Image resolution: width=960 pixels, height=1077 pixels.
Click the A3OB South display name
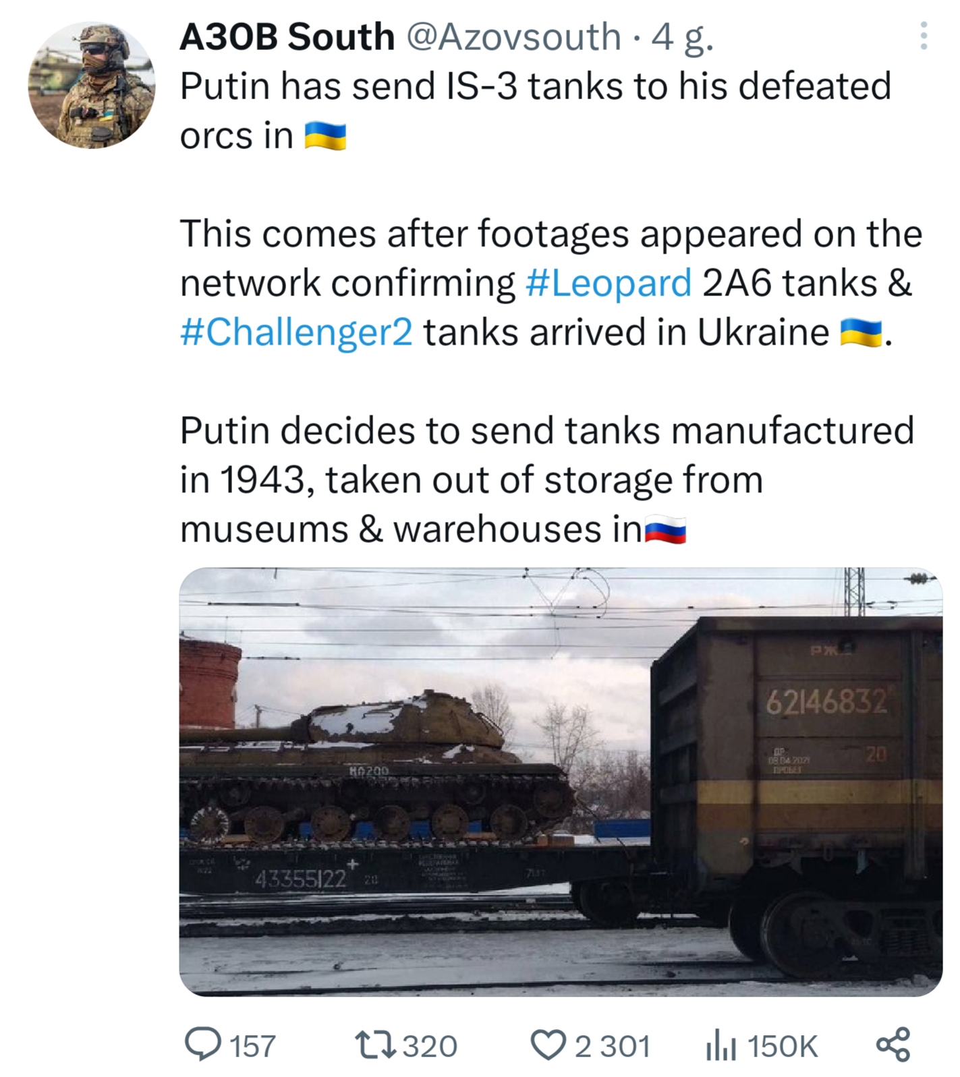(x=287, y=36)
